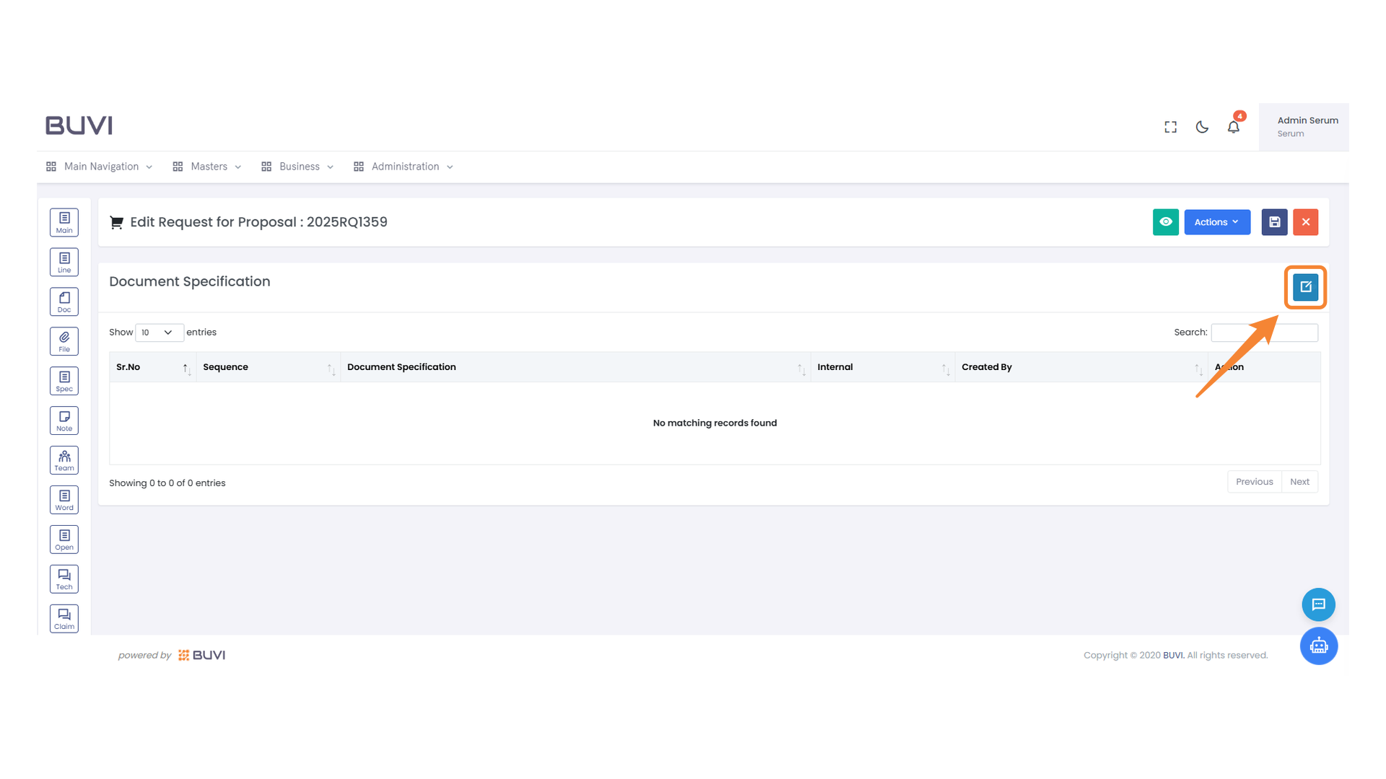The width and height of the screenshot is (1386, 779).
Task: Click the Note sidebar icon
Action: [x=64, y=421]
